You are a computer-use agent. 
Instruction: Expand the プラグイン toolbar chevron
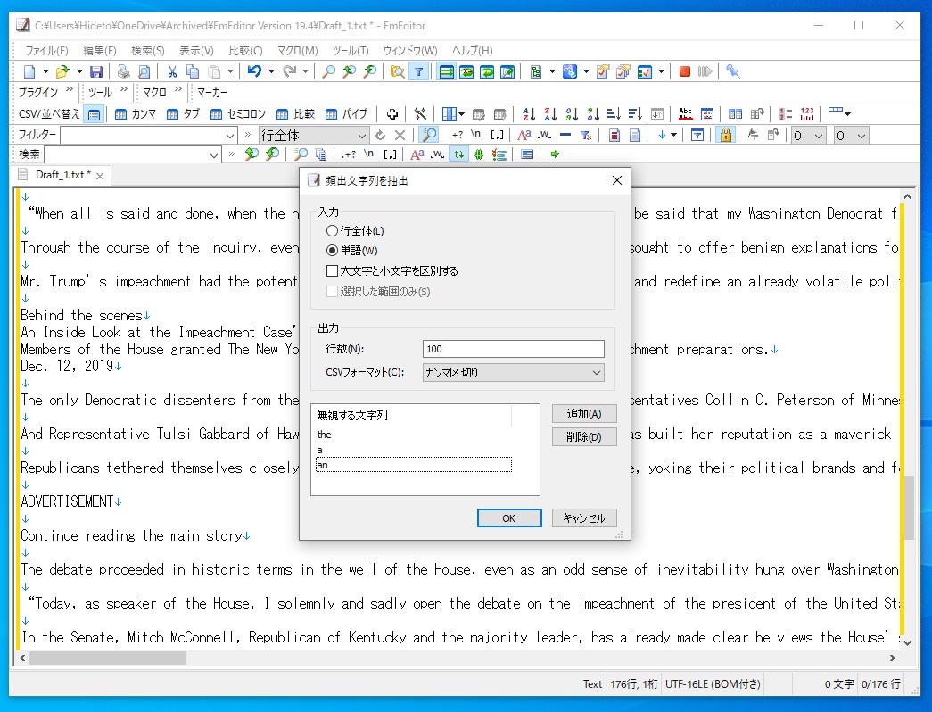(x=69, y=90)
